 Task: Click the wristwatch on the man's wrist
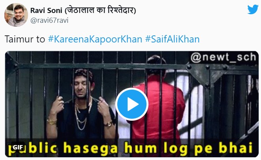click(109, 124)
